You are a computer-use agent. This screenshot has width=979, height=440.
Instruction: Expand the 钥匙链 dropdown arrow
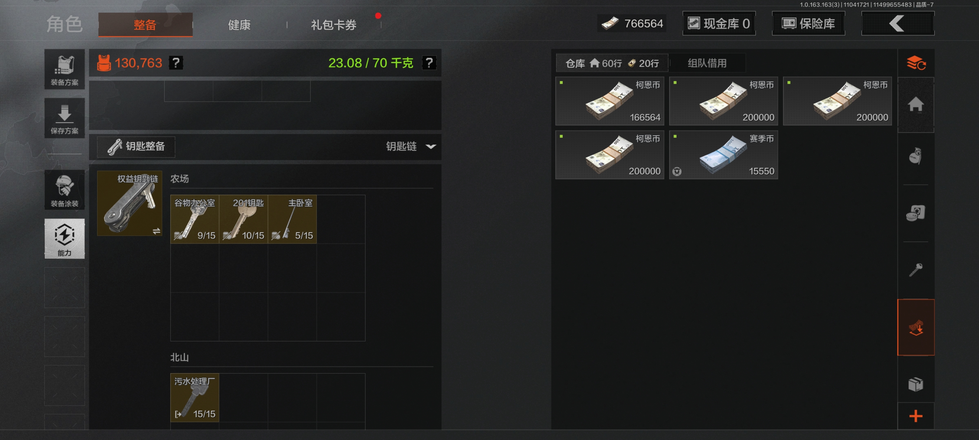(x=431, y=147)
